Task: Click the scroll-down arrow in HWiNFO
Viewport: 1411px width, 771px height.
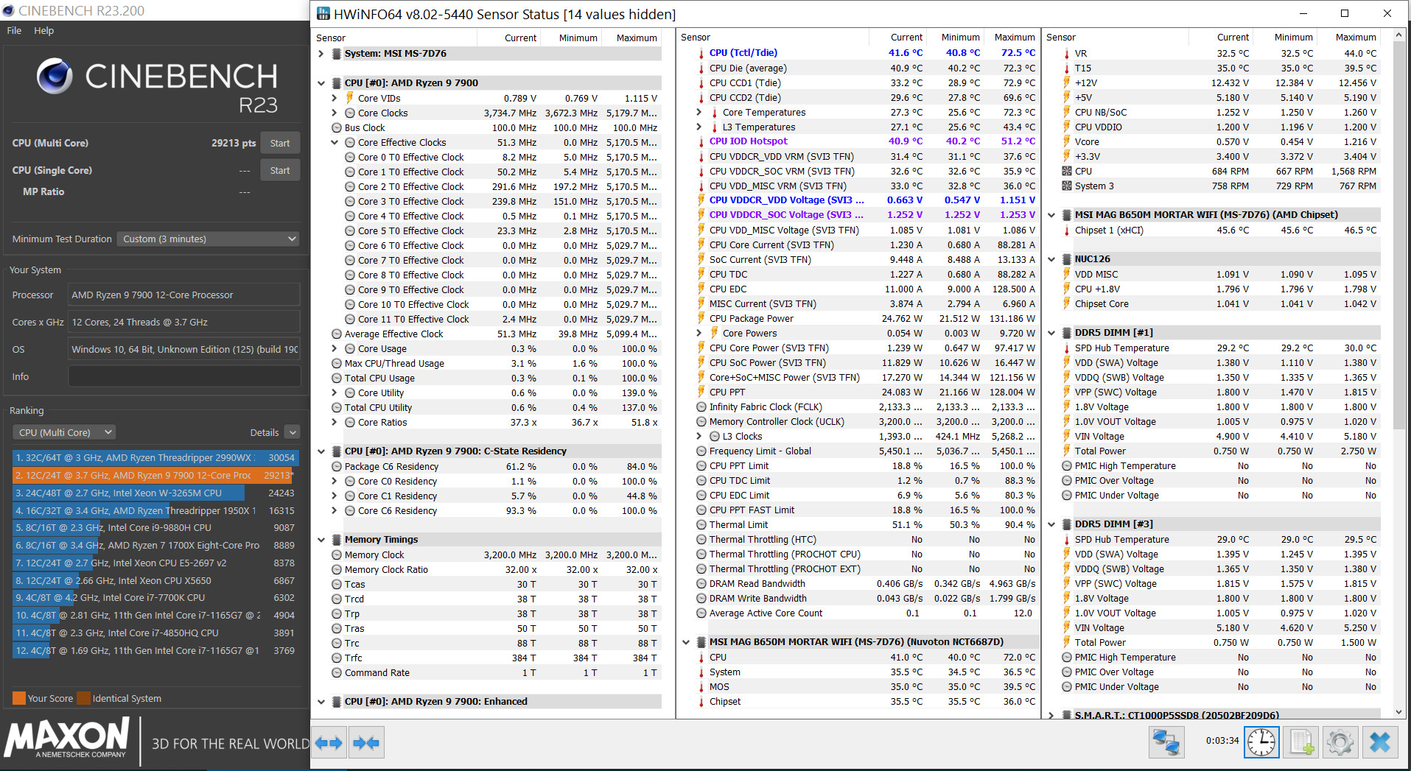Action: point(1398,712)
